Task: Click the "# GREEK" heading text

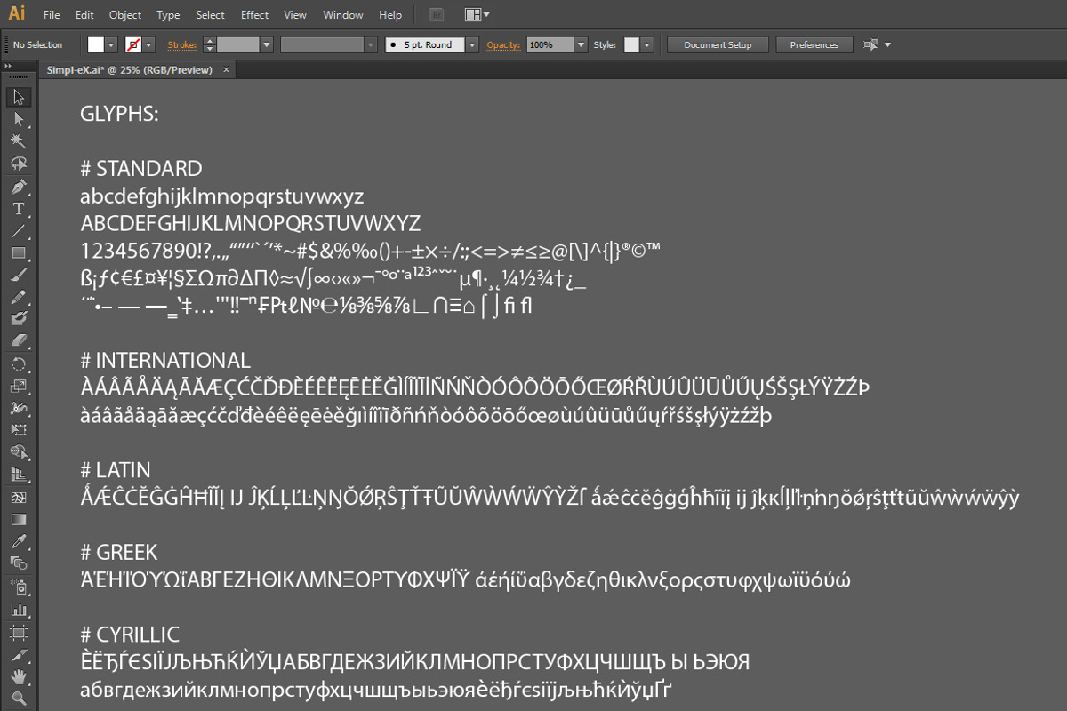Action: pos(118,553)
